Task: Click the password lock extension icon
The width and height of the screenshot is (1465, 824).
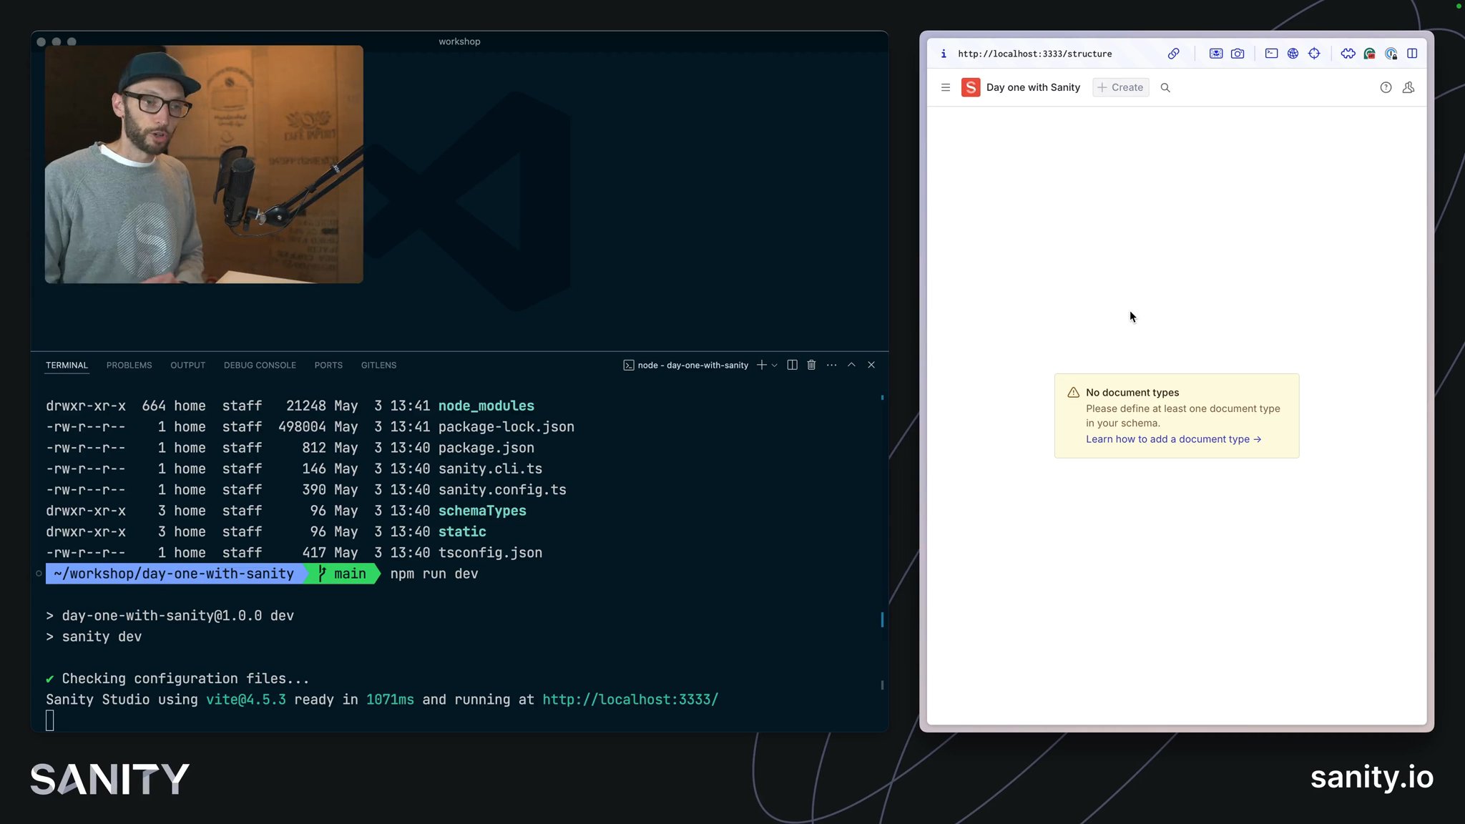Action: tap(1391, 54)
